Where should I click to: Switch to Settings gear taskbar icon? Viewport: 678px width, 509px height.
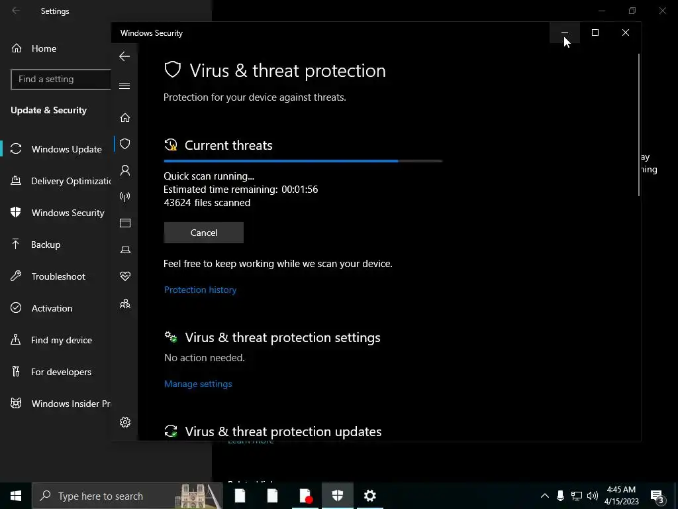tap(369, 496)
